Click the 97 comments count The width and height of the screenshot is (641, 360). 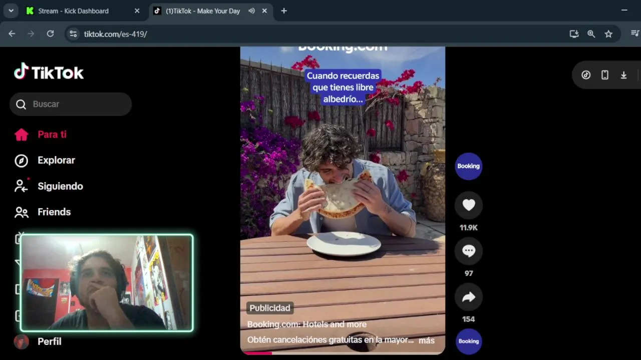point(469,273)
